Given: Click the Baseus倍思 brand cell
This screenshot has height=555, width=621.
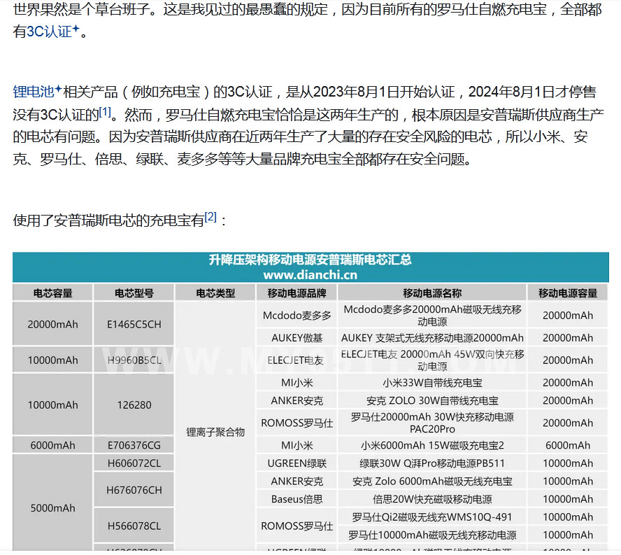Looking at the screenshot, I should [297, 499].
